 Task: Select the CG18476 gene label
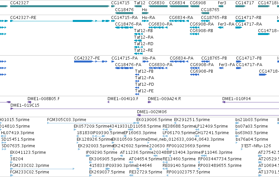coord(124,9)
